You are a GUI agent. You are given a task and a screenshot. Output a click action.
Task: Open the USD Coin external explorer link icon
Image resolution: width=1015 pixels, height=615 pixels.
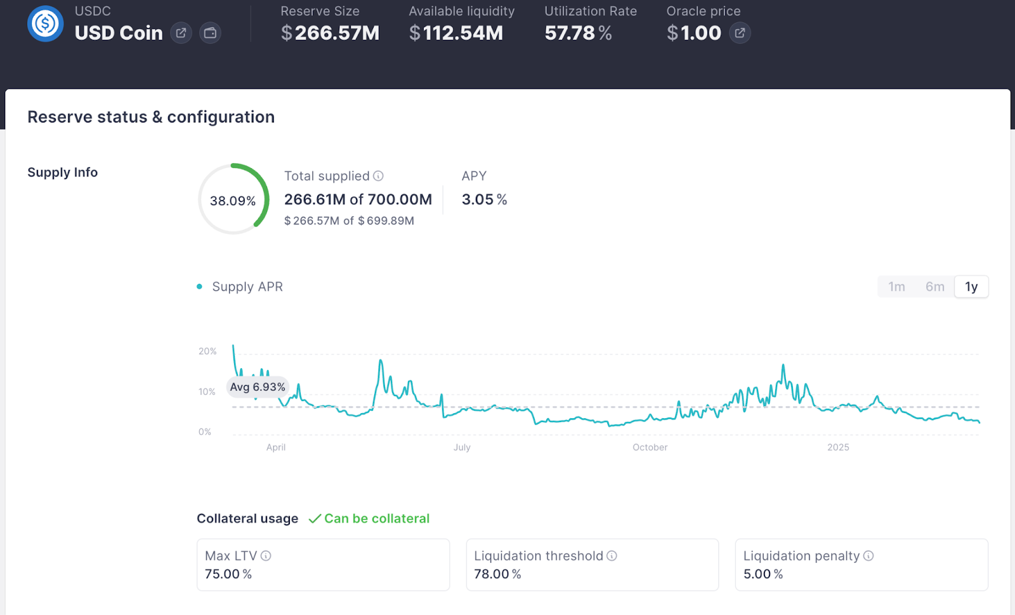tap(181, 33)
